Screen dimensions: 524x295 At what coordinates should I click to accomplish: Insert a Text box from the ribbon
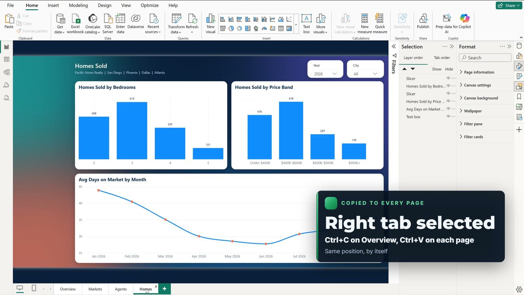(x=306, y=24)
